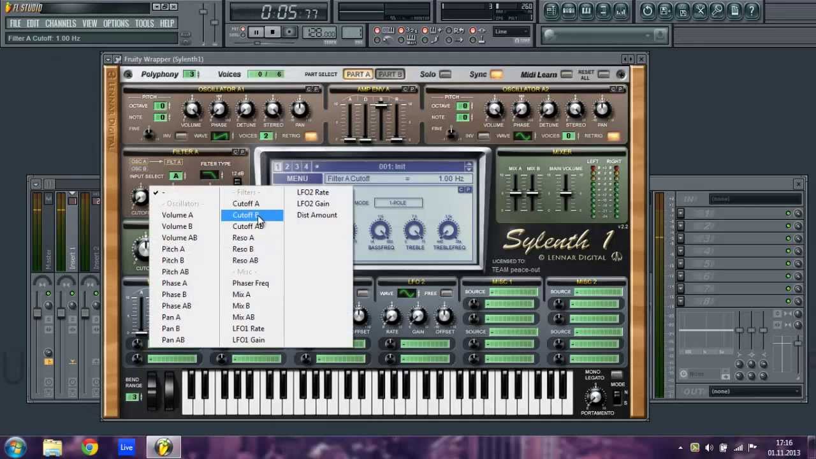816x459 pixels.
Task: Click the tempo 128.000 display
Action: pyautogui.click(x=321, y=33)
